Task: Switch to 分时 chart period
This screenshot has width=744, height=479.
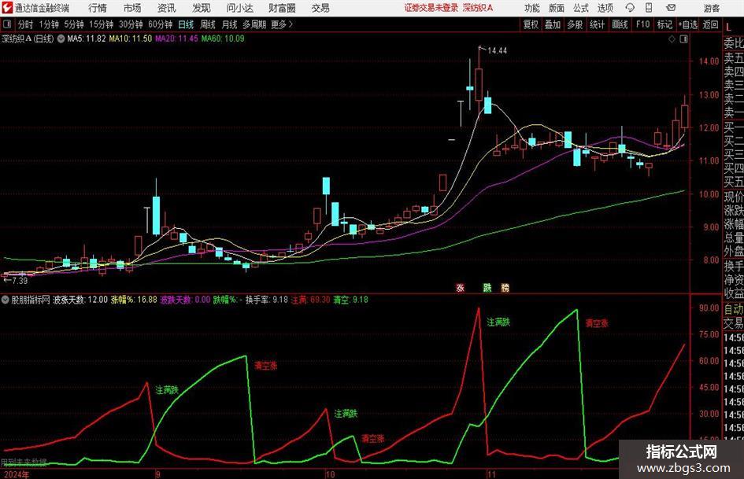Action: coord(26,24)
